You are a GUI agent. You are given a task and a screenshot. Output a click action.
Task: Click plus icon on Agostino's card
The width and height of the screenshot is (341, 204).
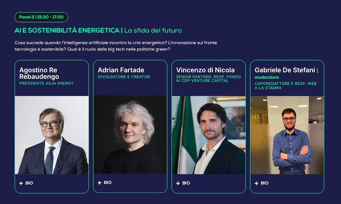(x=21, y=184)
